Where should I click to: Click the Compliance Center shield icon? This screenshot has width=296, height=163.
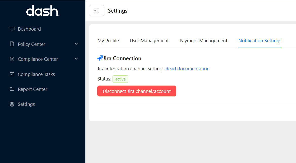[x=12, y=59]
